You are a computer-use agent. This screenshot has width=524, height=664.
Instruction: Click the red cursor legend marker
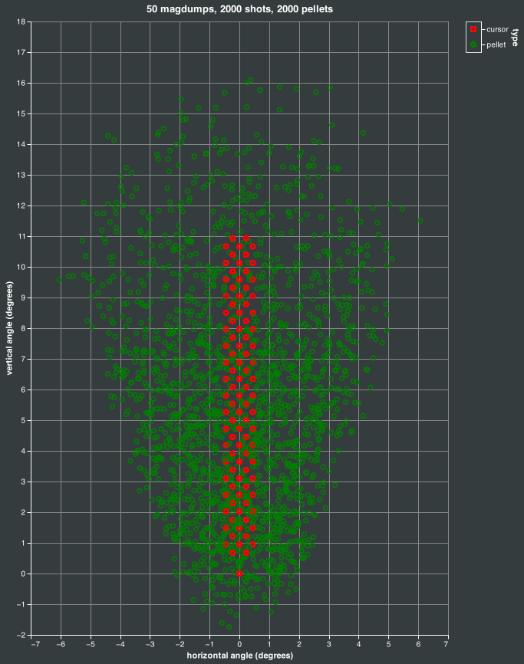click(473, 29)
